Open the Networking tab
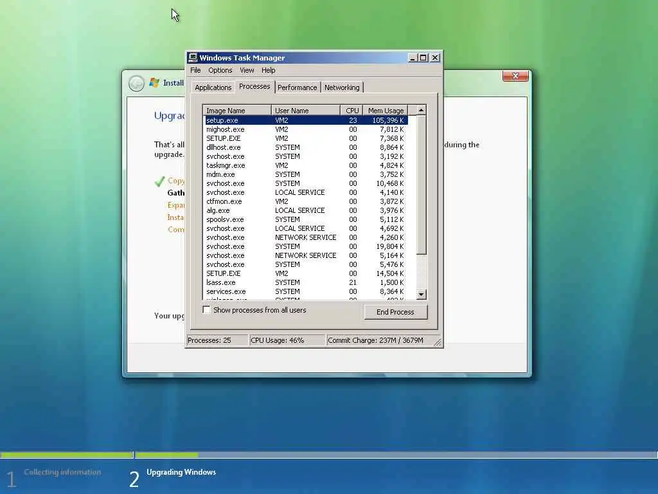The image size is (658, 494). pos(342,87)
